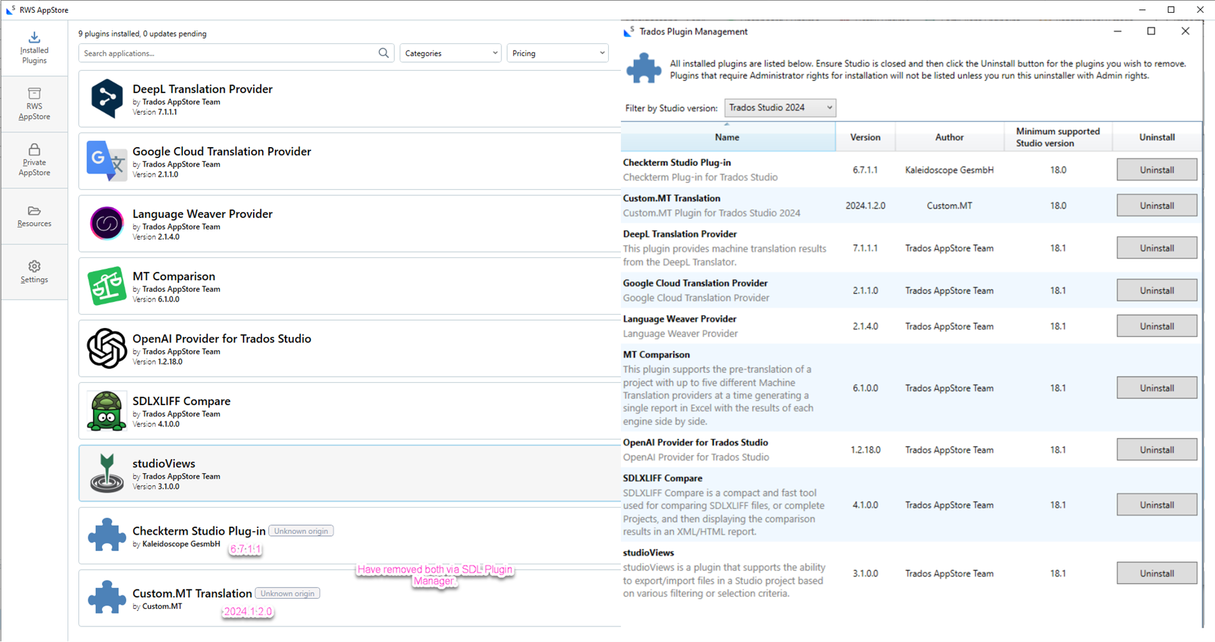Open the Pricing dropdown
Image resolution: width=1215 pixels, height=642 pixels.
557,53
